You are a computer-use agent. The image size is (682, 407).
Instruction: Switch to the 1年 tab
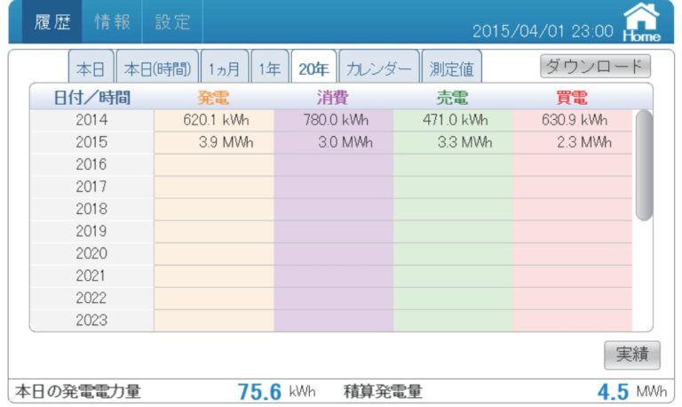click(x=270, y=68)
